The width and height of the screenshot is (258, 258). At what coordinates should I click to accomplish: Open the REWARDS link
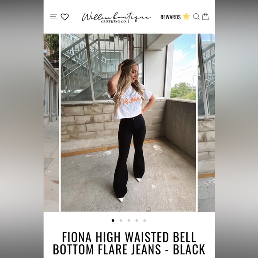(x=171, y=17)
